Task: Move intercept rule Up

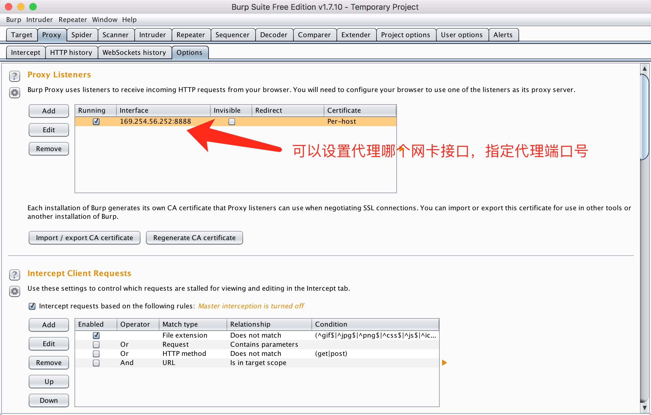Action: point(49,381)
